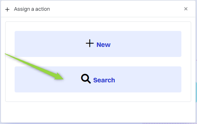Viewport: 197px width, 124px height.
Task: Click the blue "Search" text label
Action: (x=104, y=80)
